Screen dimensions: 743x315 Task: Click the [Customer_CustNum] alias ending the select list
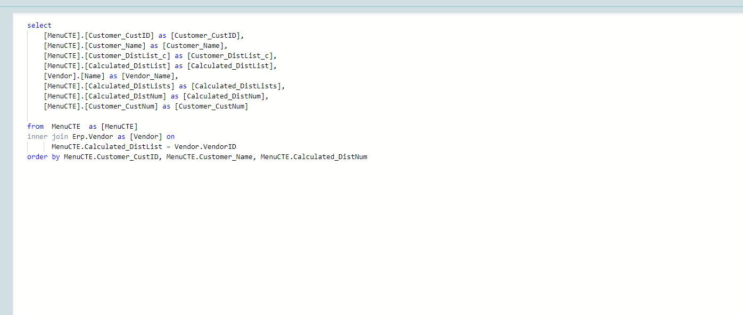pyautogui.click(x=211, y=106)
